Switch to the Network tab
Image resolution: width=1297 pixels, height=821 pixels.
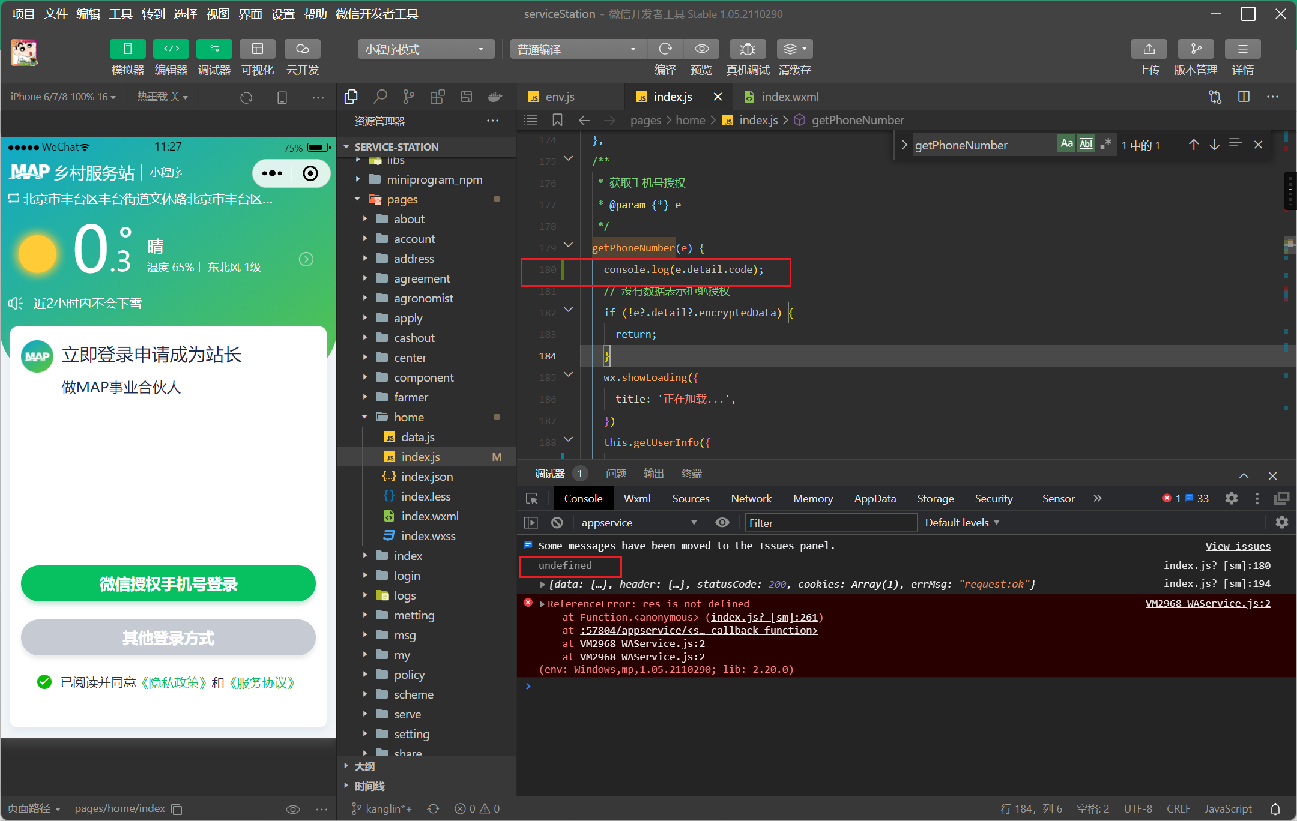click(x=751, y=498)
